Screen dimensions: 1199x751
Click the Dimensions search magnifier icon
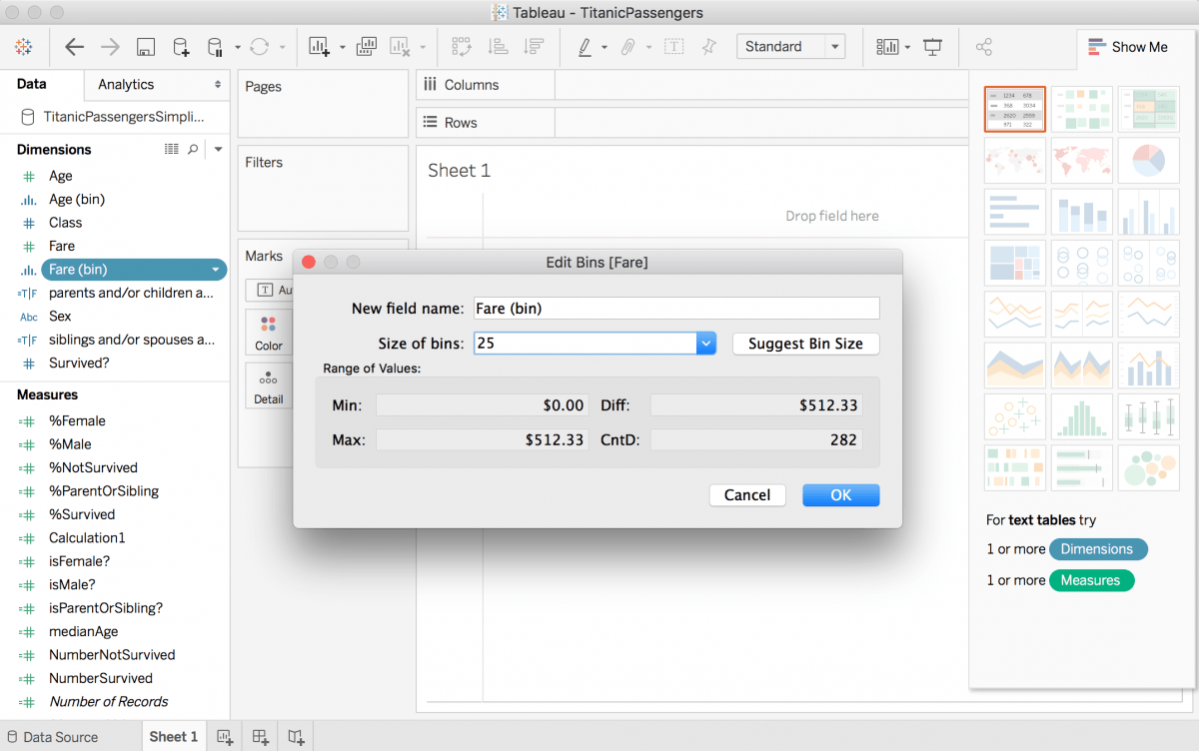click(x=194, y=149)
